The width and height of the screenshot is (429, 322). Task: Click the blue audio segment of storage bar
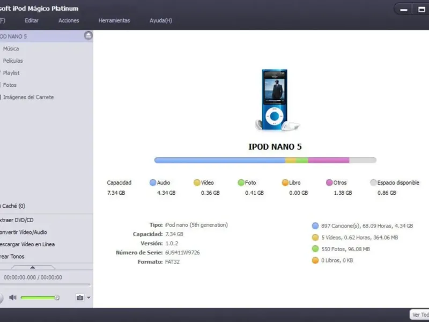(x=220, y=160)
